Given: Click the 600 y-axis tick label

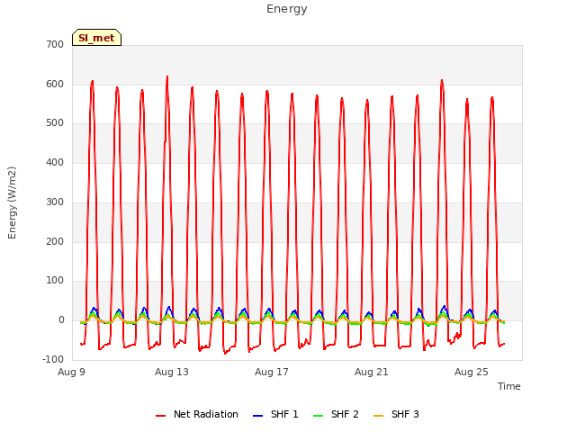Looking at the screenshot, I should (55, 84).
